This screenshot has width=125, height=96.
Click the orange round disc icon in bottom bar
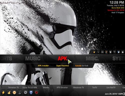(14, 93)
